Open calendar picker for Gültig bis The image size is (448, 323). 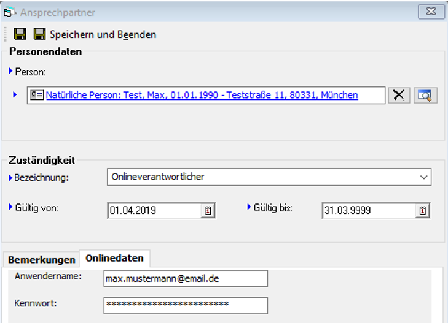[423, 211]
